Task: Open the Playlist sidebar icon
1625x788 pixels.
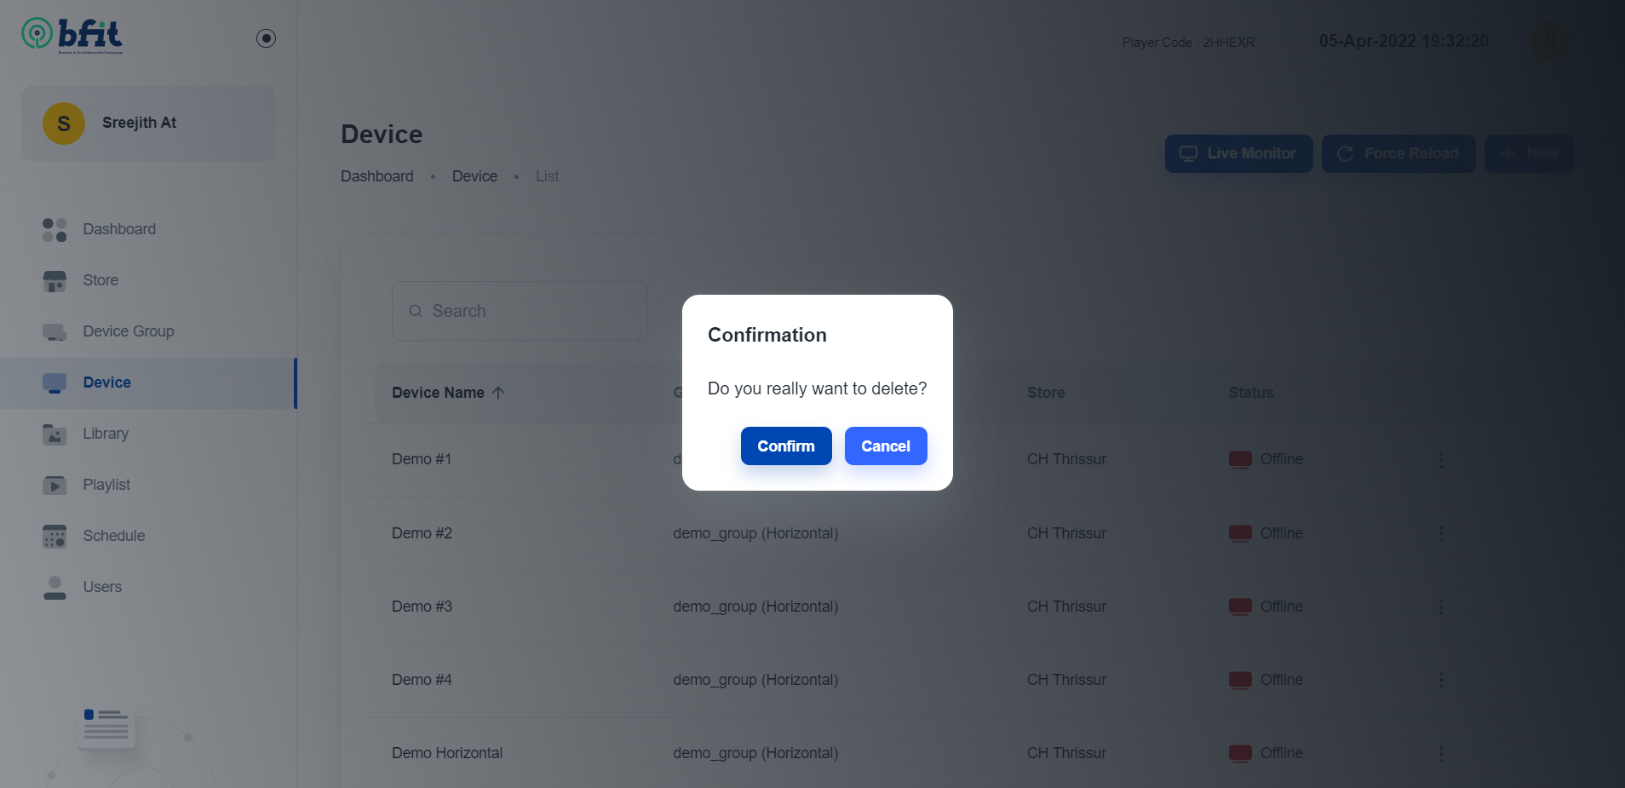Action: (55, 485)
